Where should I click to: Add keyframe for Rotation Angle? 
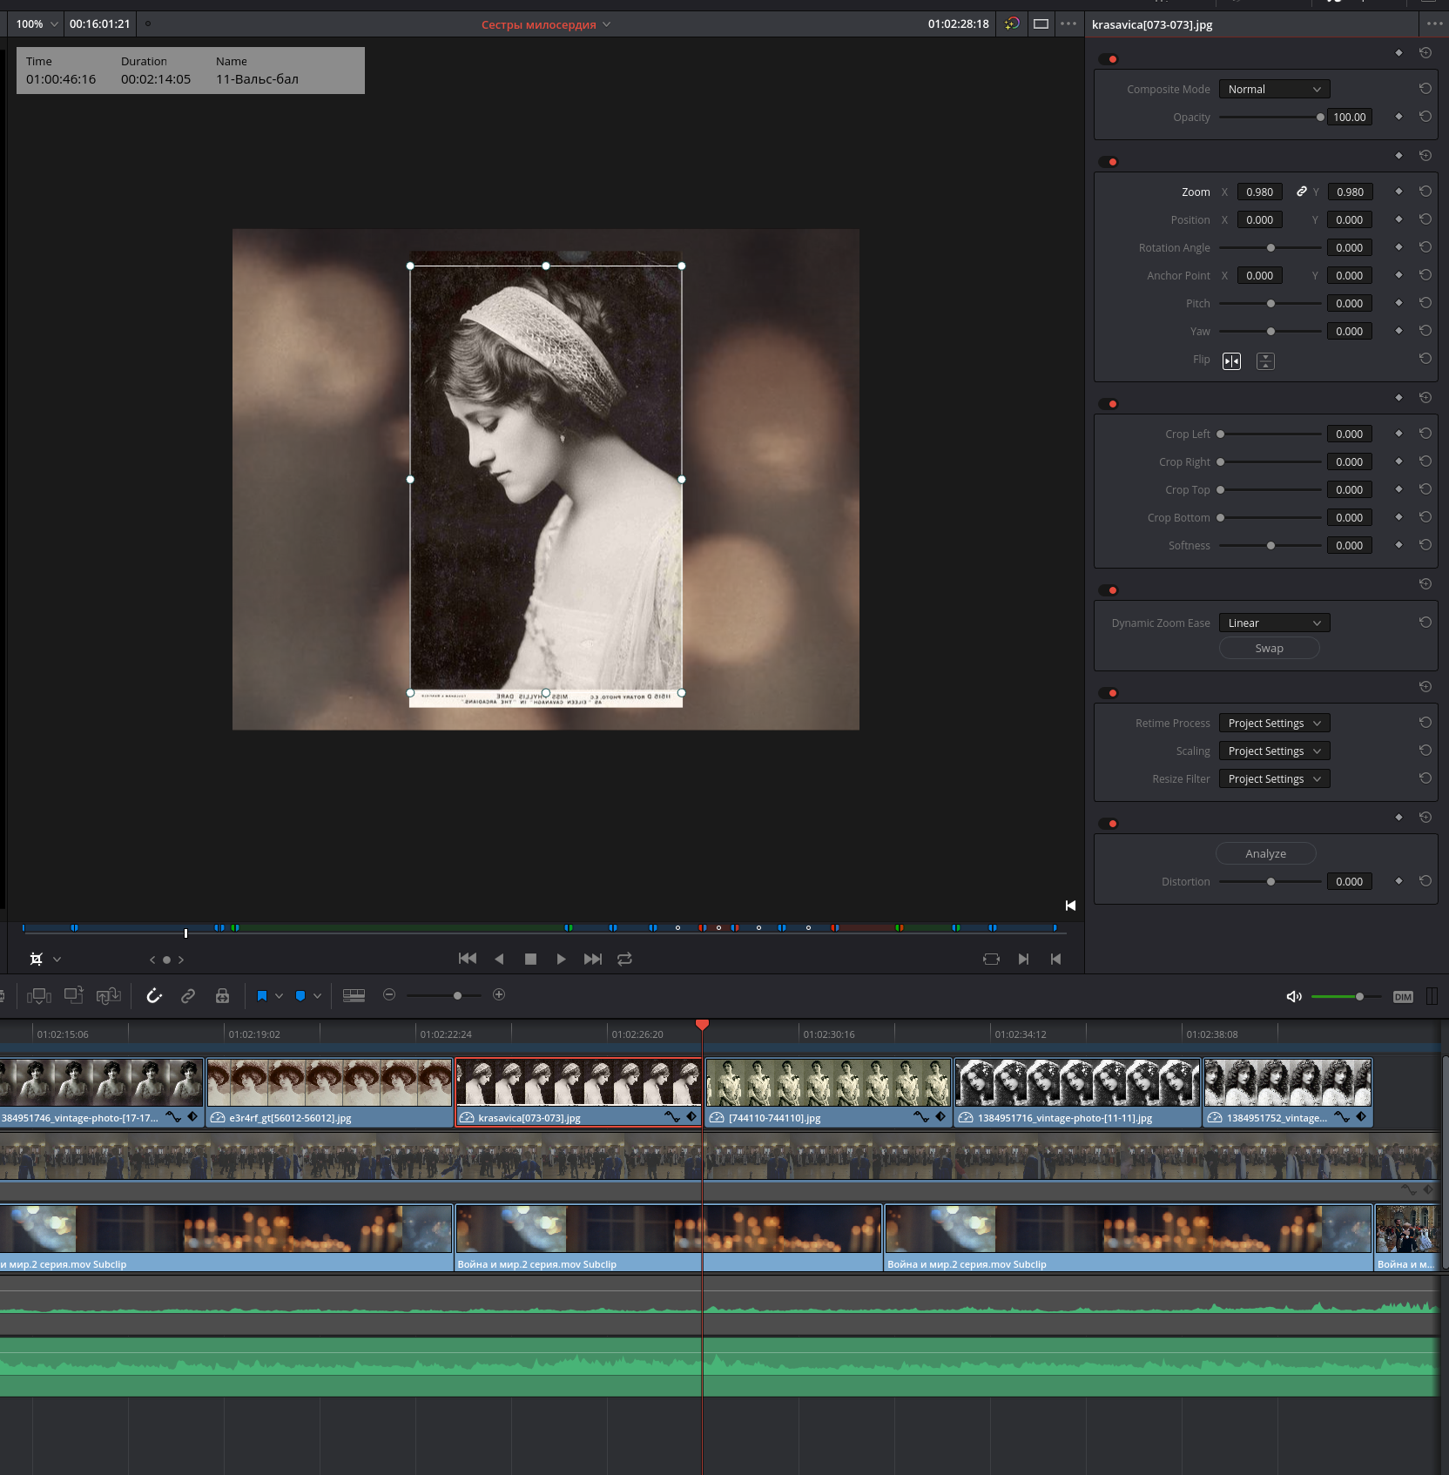coord(1398,247)
